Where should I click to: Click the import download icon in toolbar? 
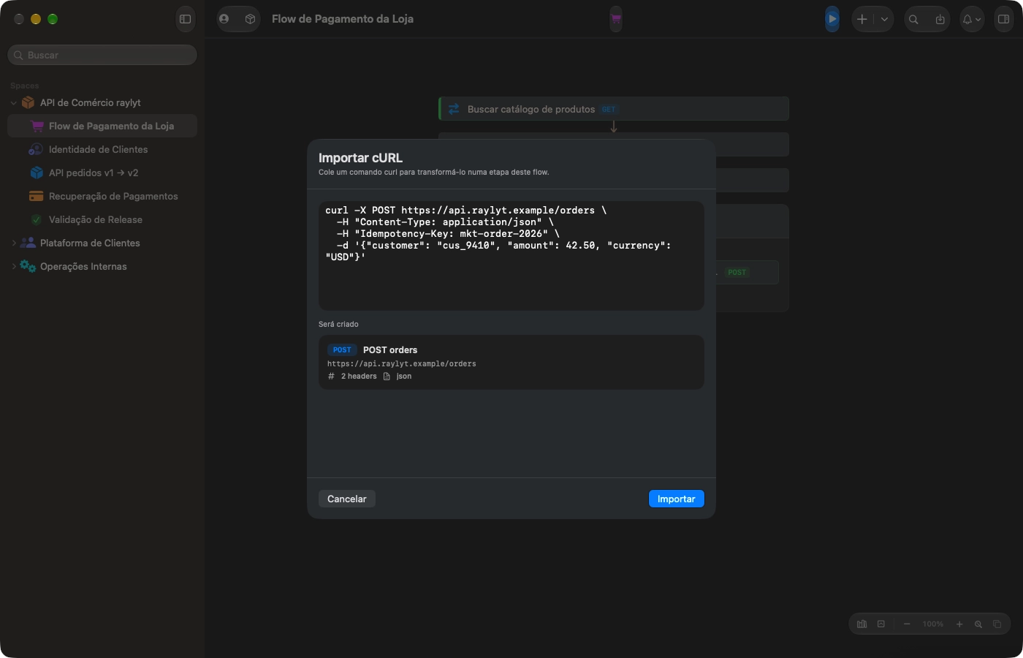point(940,20)
